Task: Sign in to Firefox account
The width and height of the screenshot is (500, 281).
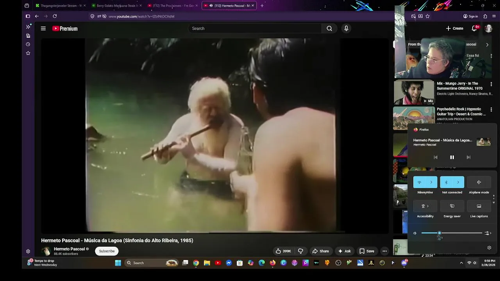Action: pyautogui.click(x=471, y=16)
